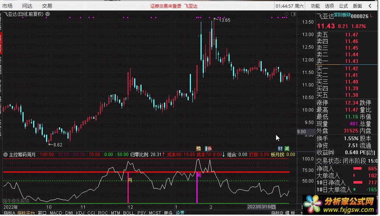
Task: Open the 问达 menu
Action: tap(27, 6)
